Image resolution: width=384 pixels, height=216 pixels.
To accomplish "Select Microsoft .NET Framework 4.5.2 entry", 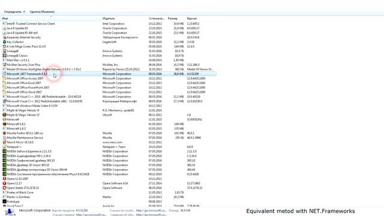I will coord(109,74).
